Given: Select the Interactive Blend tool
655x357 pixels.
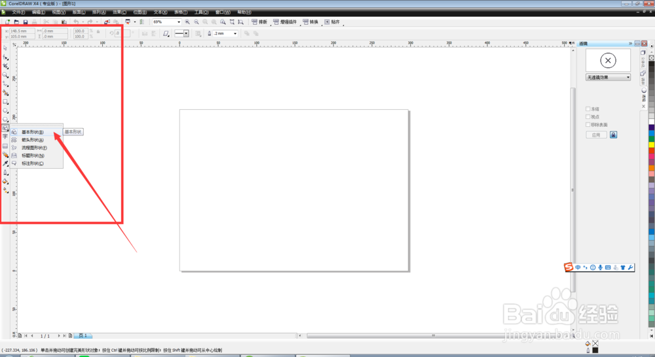Looking at the screenshot, I should 5,155.
